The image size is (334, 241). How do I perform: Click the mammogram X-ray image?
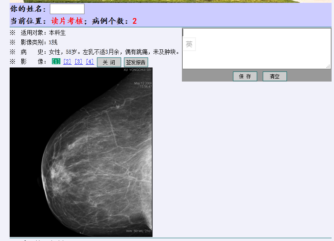[x=81, y=153]
